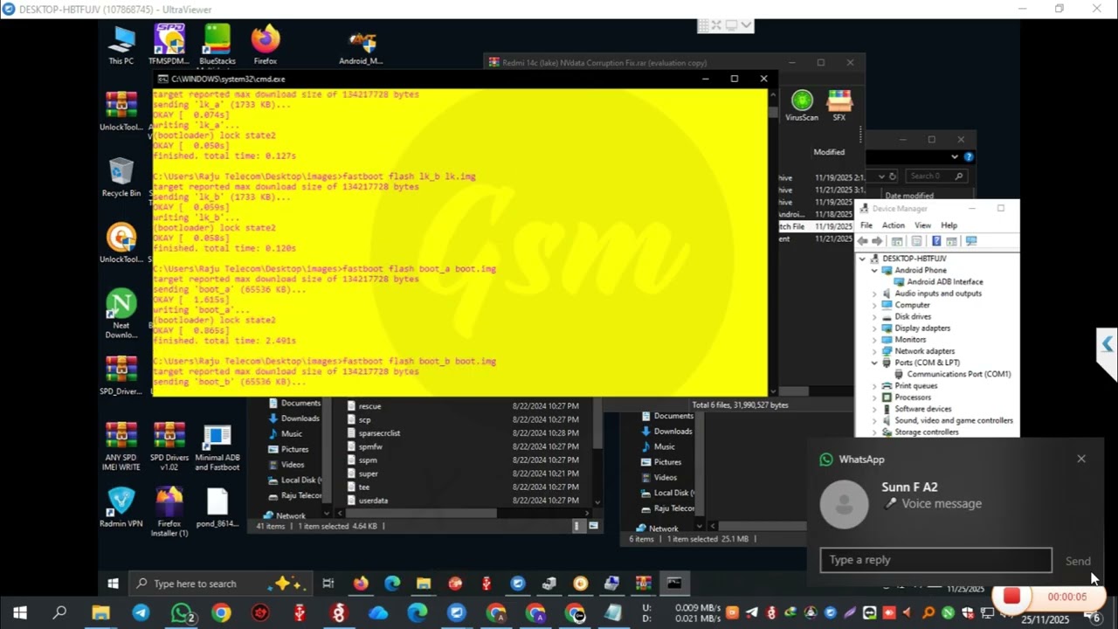Open ANY SPD IMEI WRITE archive

[x=121, y=446]
